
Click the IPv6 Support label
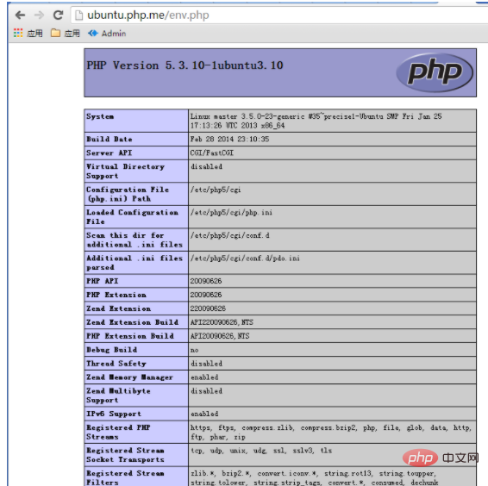click(x=114, y=414)
